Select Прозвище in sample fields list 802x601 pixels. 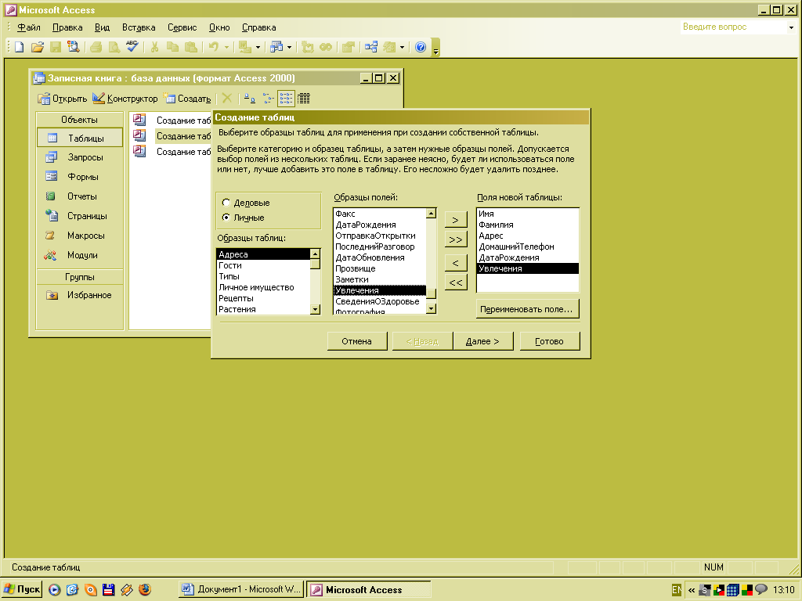tap(380, 268)
